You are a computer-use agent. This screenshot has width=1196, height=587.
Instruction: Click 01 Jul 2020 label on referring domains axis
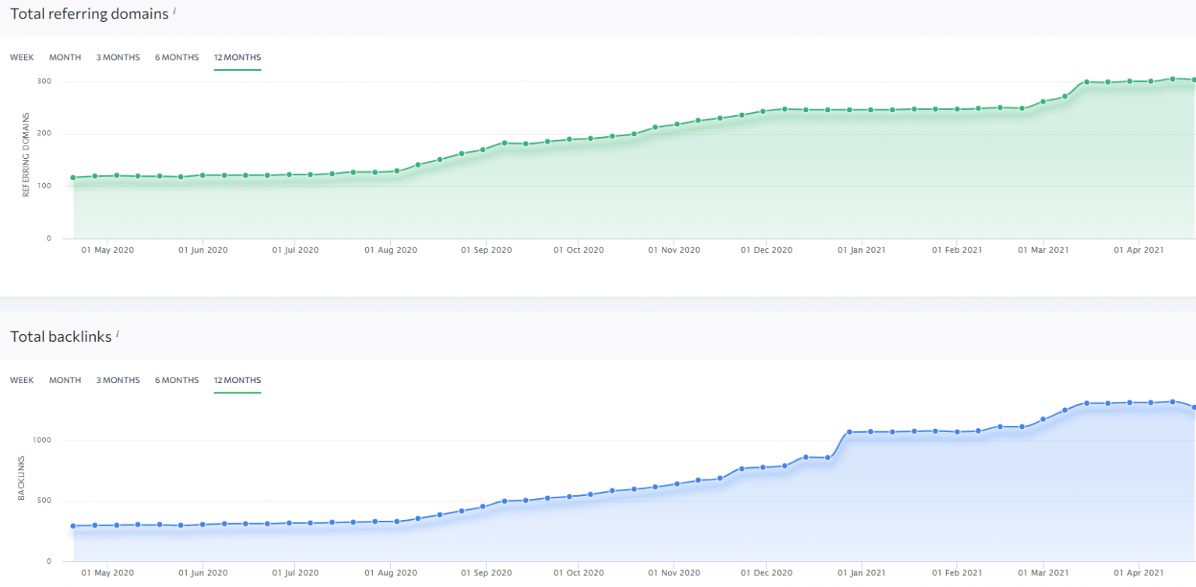[x=295, y=251]
